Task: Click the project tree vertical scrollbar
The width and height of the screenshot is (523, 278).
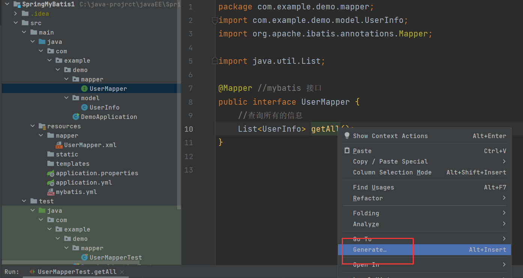Action: click(x=179, y=105)
